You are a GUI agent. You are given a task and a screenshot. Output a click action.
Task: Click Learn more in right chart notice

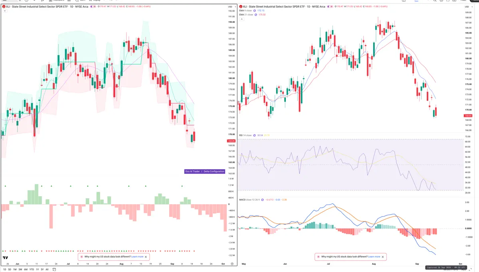point(374,257)
